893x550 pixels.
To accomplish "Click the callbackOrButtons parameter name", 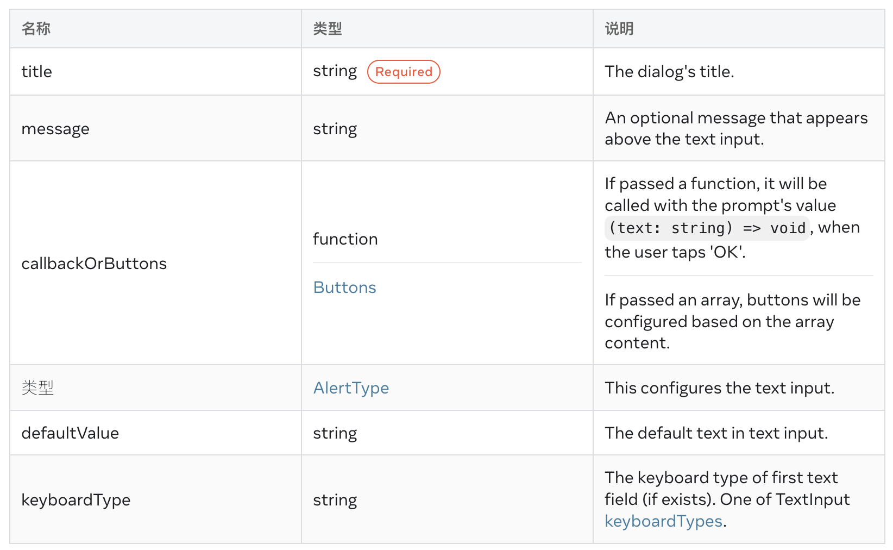I will click(94, 264).
